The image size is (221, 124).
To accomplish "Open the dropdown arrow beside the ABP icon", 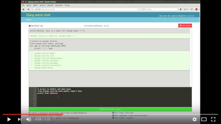I will [x=199, y=10].
